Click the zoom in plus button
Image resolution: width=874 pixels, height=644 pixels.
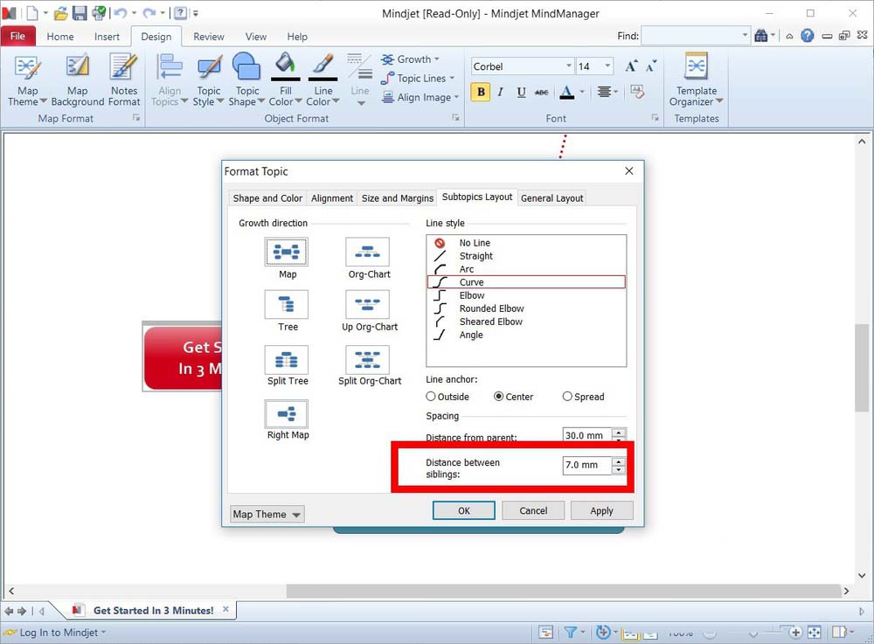[x=795, y=633]
